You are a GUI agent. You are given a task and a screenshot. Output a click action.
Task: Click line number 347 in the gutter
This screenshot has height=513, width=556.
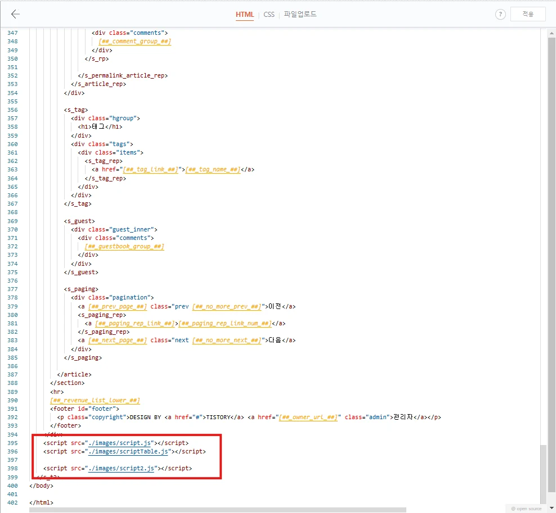click(12, 33)
